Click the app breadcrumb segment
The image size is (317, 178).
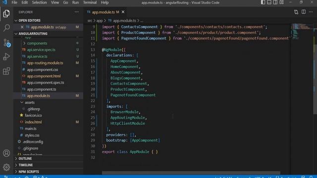(99, 21)
